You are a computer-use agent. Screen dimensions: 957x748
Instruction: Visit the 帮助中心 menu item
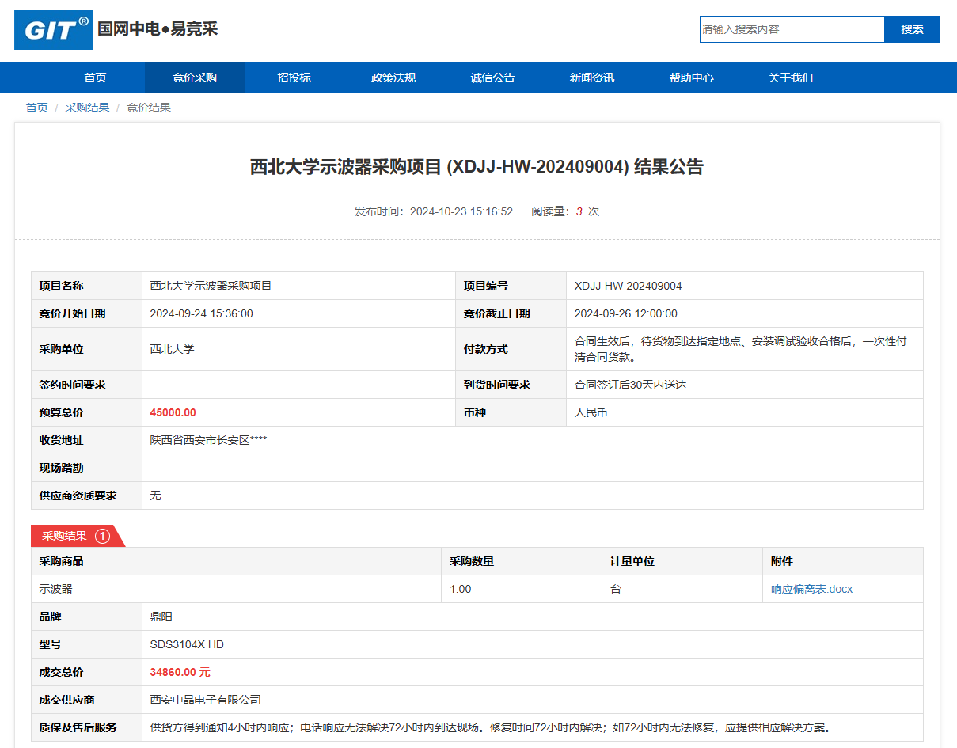[691, 78]
